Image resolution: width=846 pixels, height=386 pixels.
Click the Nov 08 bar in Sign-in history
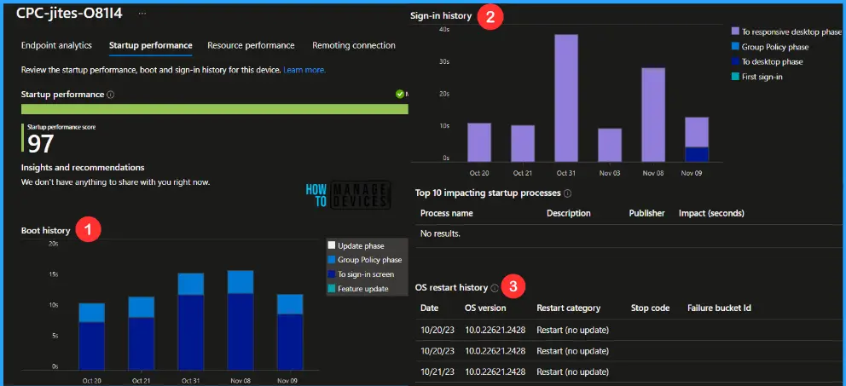coord(653,115)
